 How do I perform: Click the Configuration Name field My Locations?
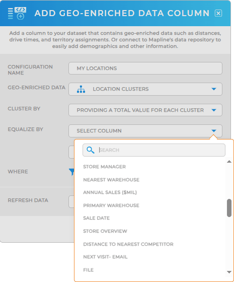coord(145,68)
